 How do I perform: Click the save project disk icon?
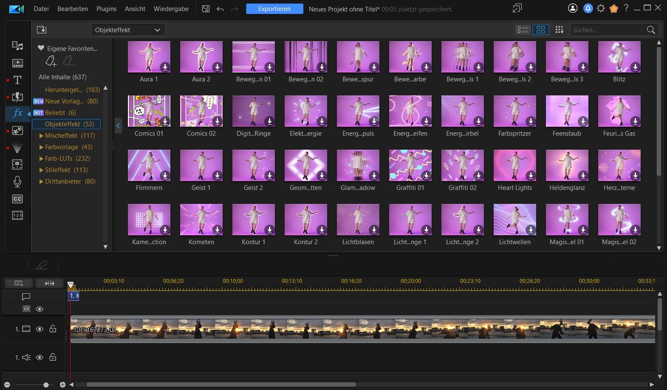[206, 9]
